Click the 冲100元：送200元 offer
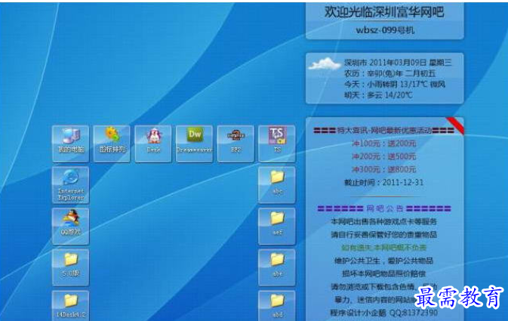This screenshot has width=508, height=321. point(384,144)
